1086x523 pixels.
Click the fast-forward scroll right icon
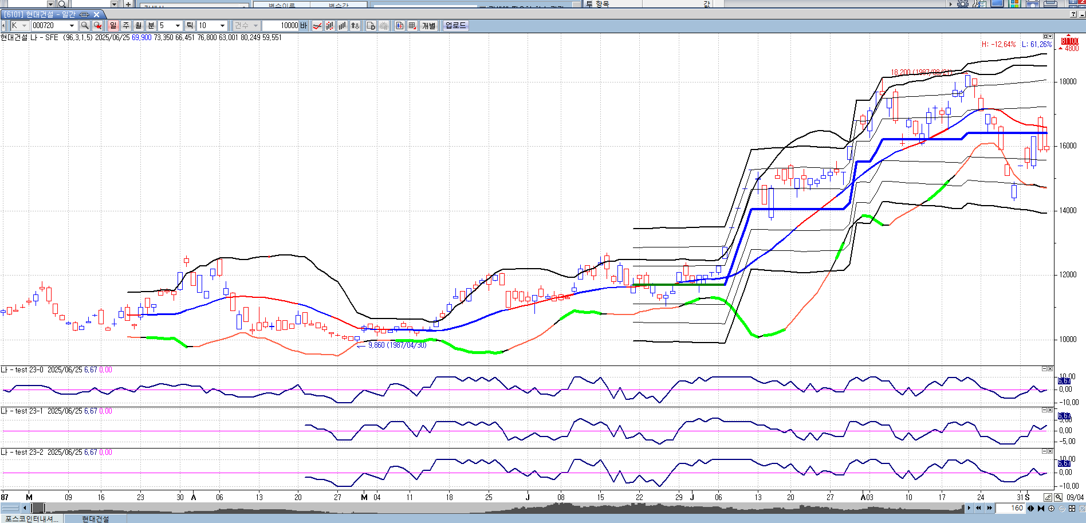click(x=989, y=508)
